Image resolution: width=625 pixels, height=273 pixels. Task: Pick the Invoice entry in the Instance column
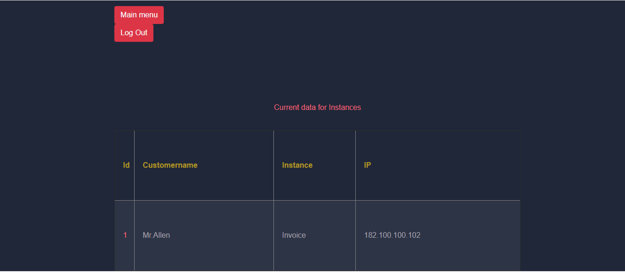click(x=294, y=235)
